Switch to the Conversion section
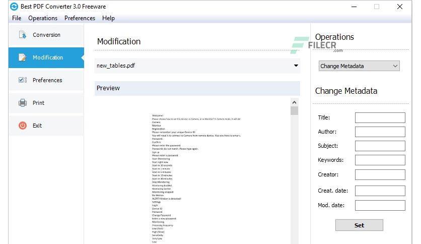The image size is (421, 244). (46, 35)
